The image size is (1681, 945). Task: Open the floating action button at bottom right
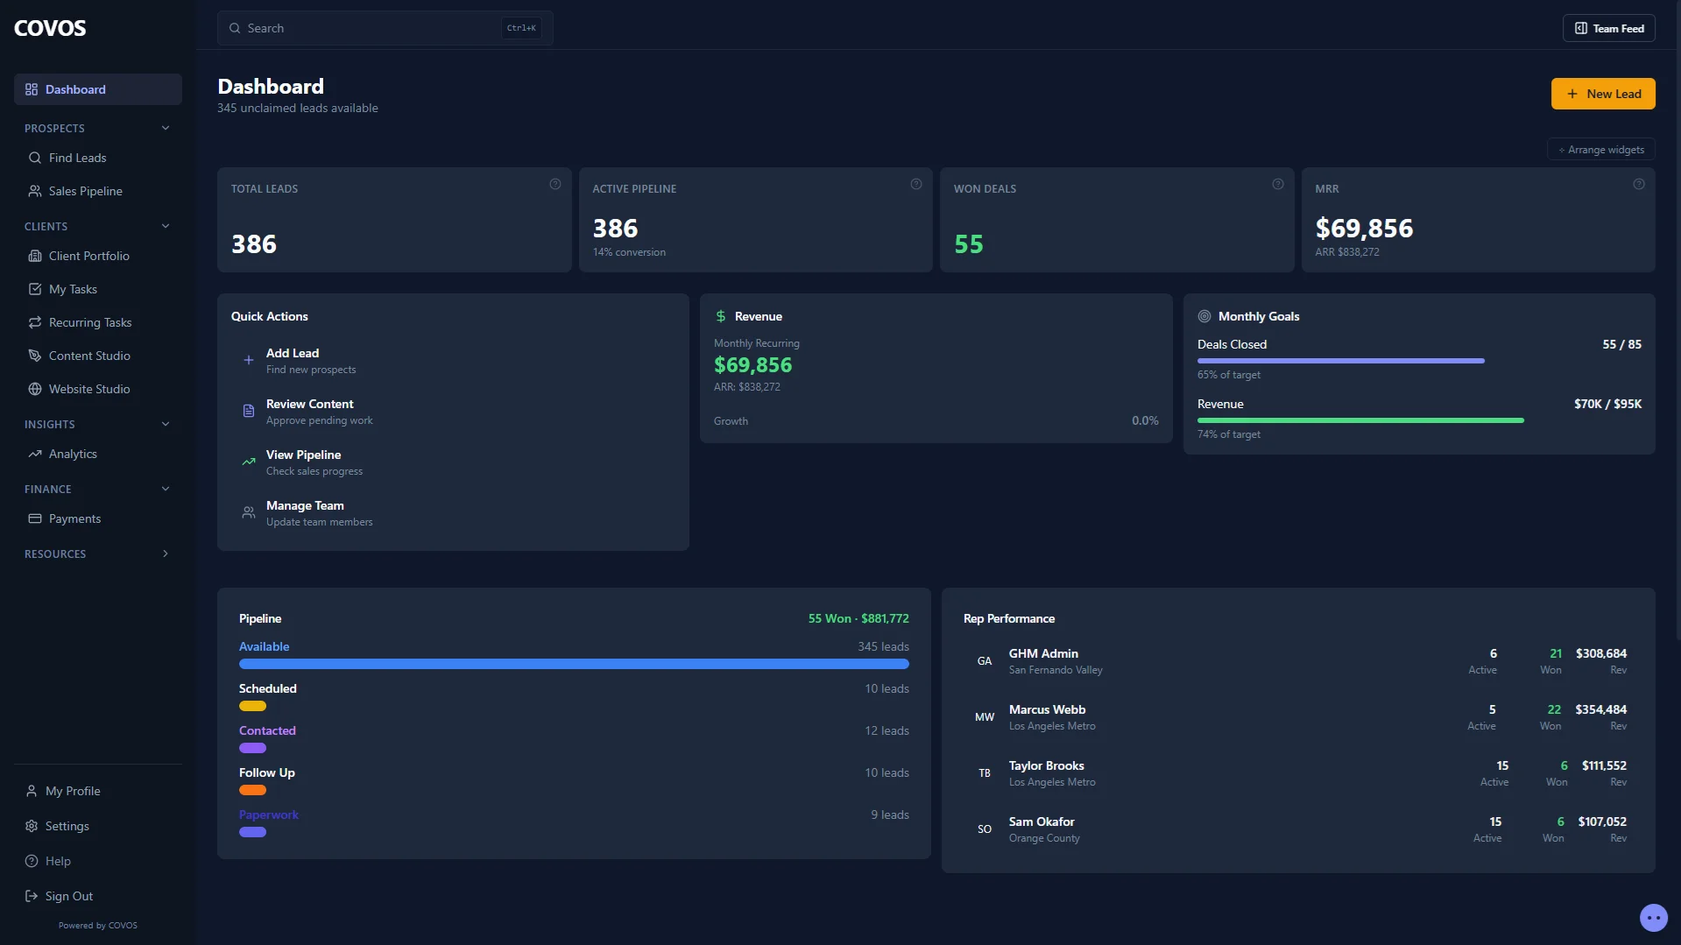tap(1653, 918)
